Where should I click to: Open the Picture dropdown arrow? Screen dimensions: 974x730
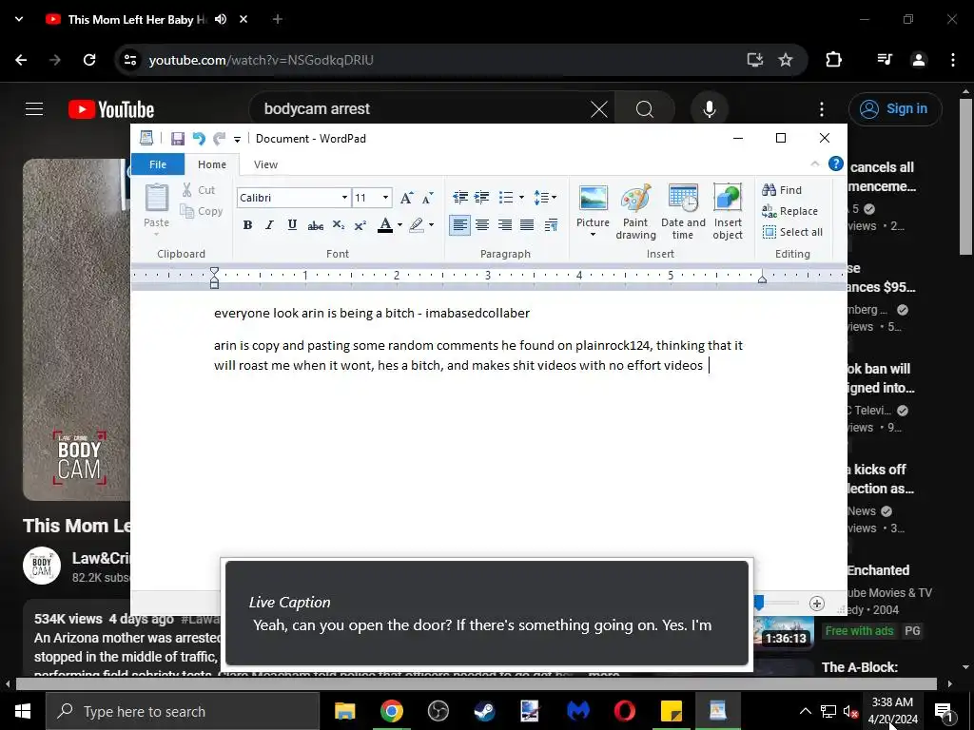click(x=593, y=235)
